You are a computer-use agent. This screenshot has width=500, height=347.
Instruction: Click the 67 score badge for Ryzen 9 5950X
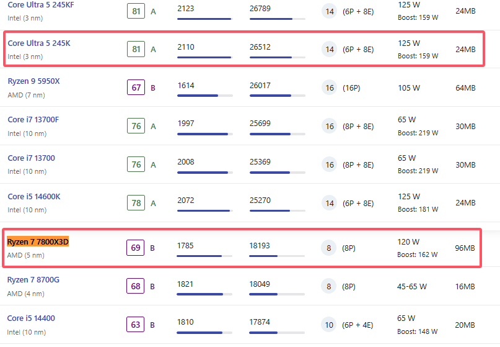click(136, 88)
